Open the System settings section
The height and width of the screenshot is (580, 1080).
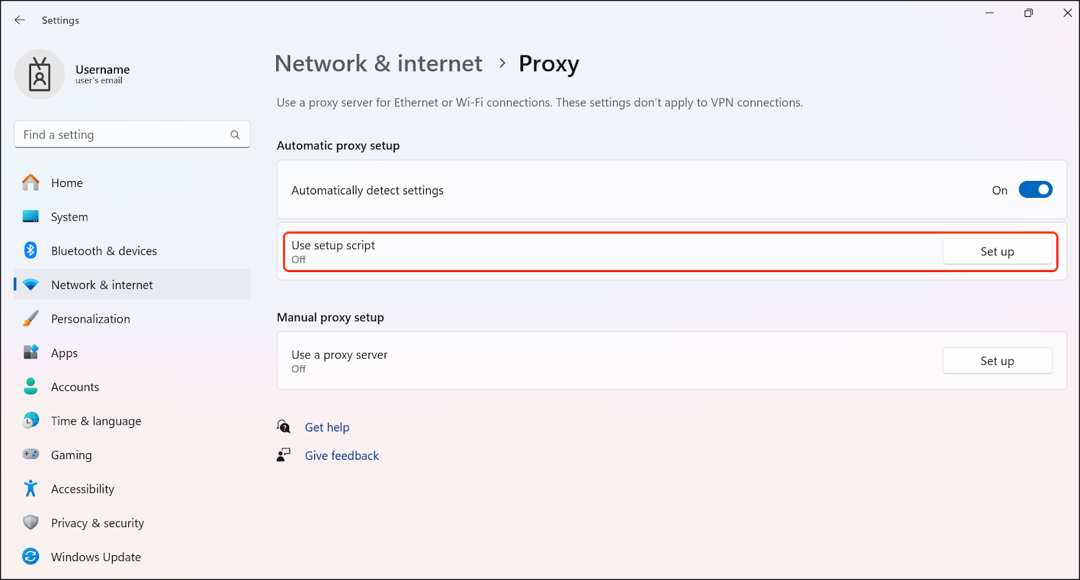pyautogui.click(x=70, y=217)
